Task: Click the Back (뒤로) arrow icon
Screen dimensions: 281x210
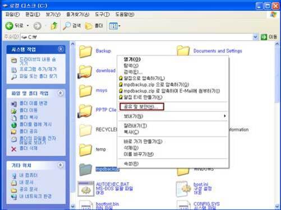Action: (x=9, y=26)
